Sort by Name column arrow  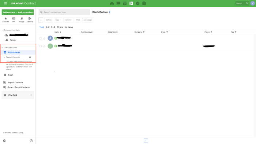(61, 32)
